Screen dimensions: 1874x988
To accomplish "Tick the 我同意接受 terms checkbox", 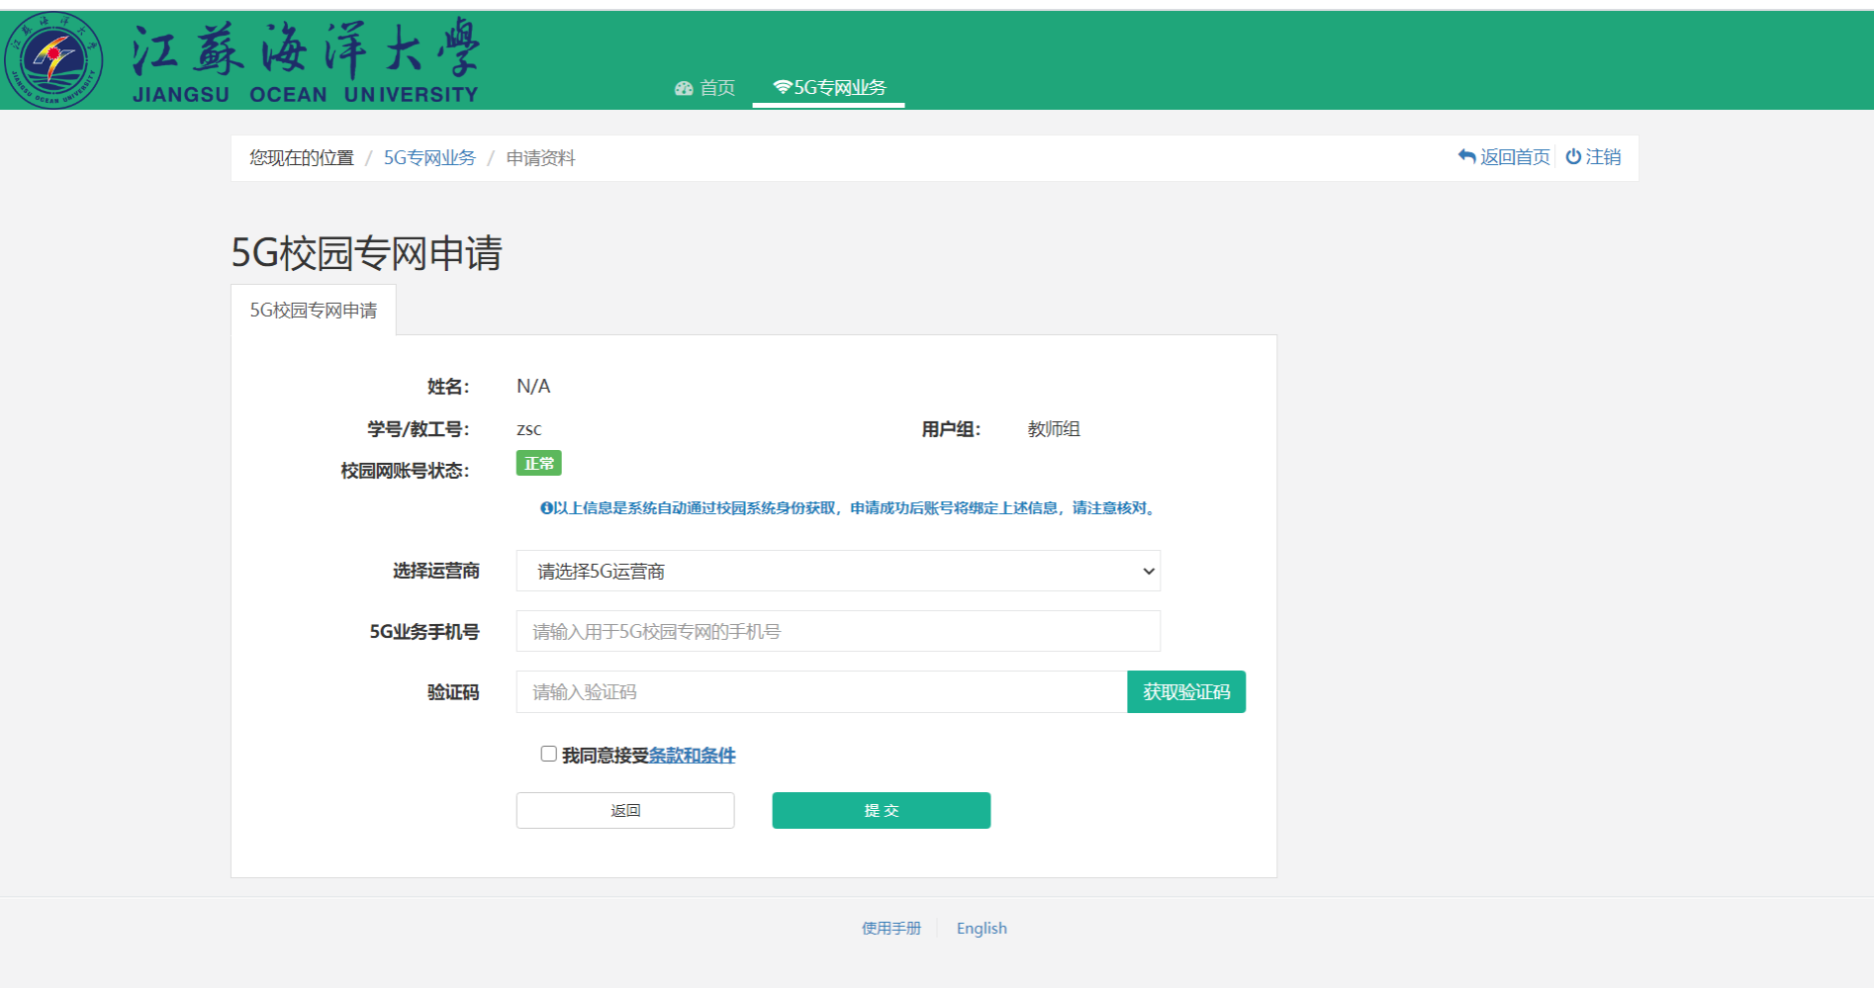I will click(x=548, y=754).
